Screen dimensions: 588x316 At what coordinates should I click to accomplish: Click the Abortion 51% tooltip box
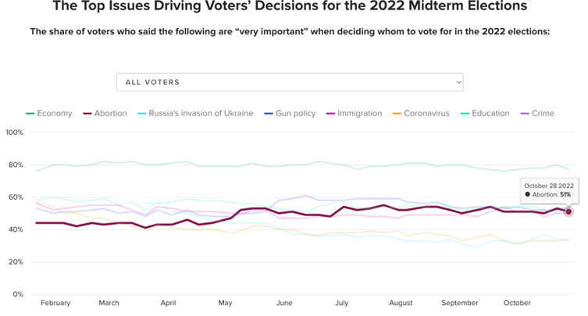tap(550, 191)
